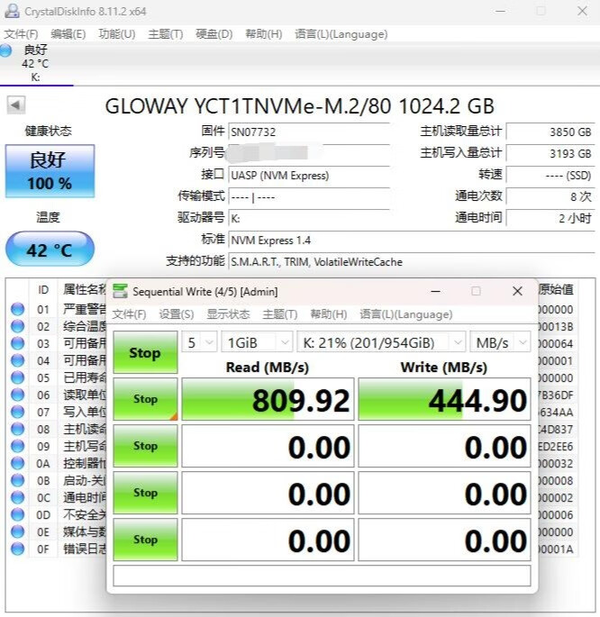Click the top large Stop button
The height and width of the screenshot is (617, 600).
(145, 352)
